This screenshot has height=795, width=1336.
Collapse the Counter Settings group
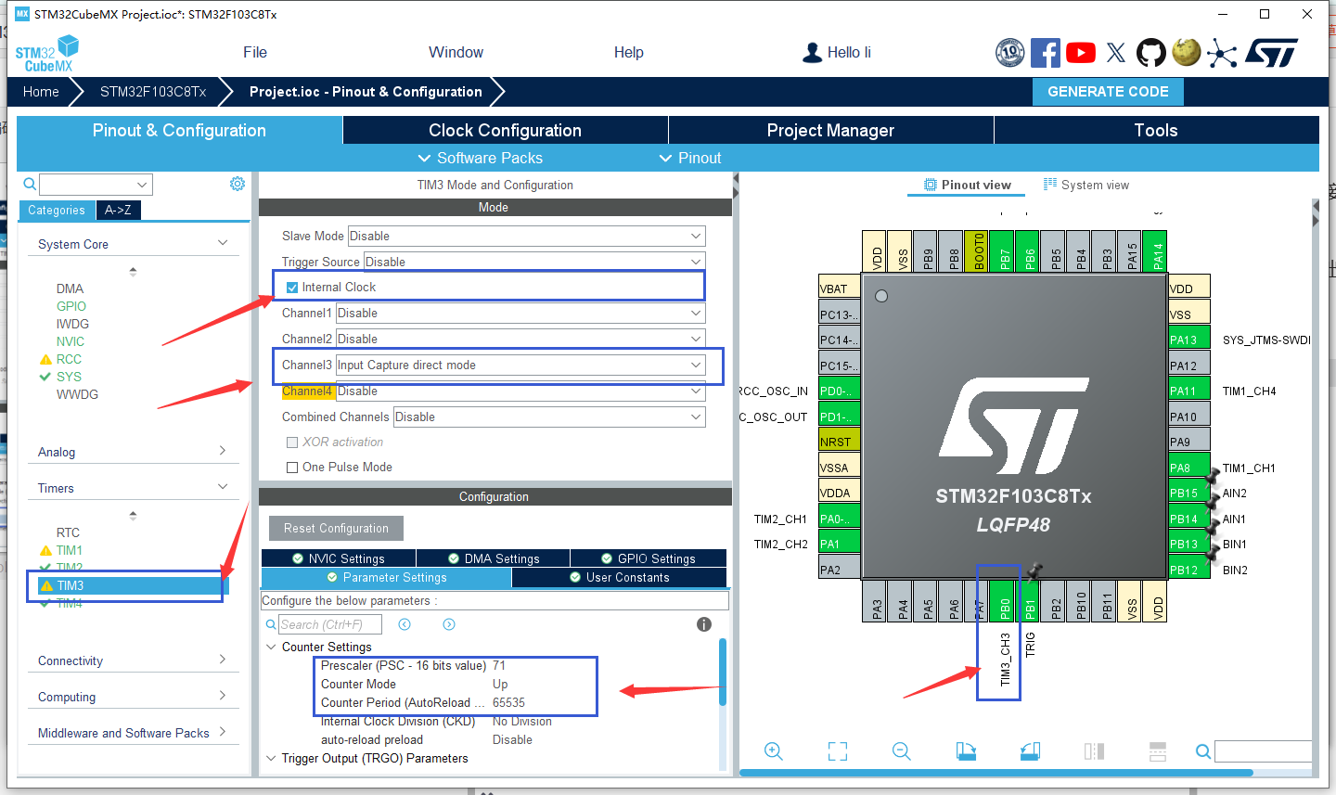[271, 647]
